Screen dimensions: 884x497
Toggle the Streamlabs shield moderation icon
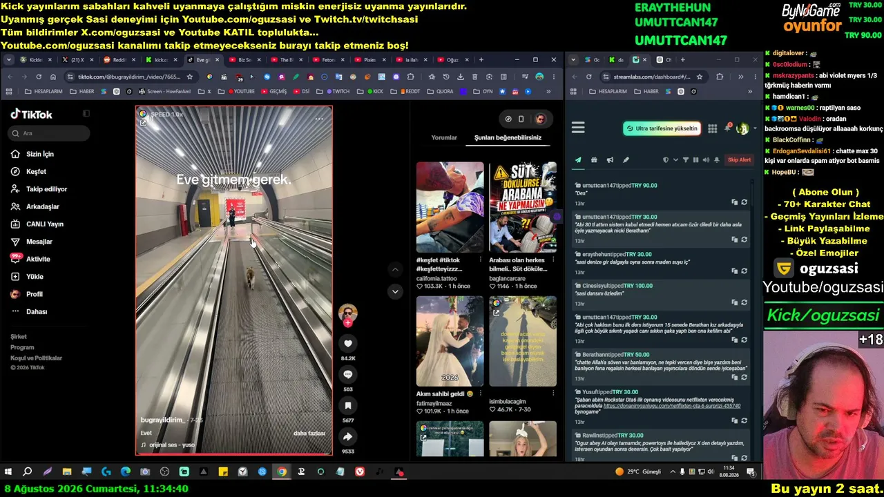tap(666, 160)
